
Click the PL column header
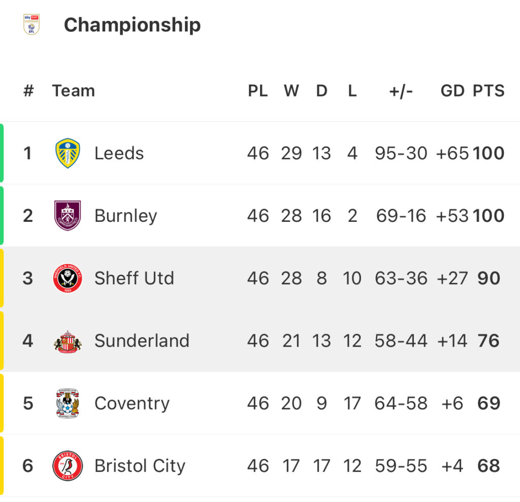tap(258, 91)
